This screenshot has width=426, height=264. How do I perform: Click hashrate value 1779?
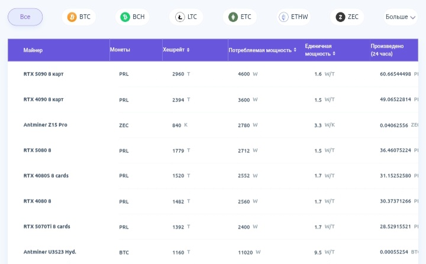178,151
